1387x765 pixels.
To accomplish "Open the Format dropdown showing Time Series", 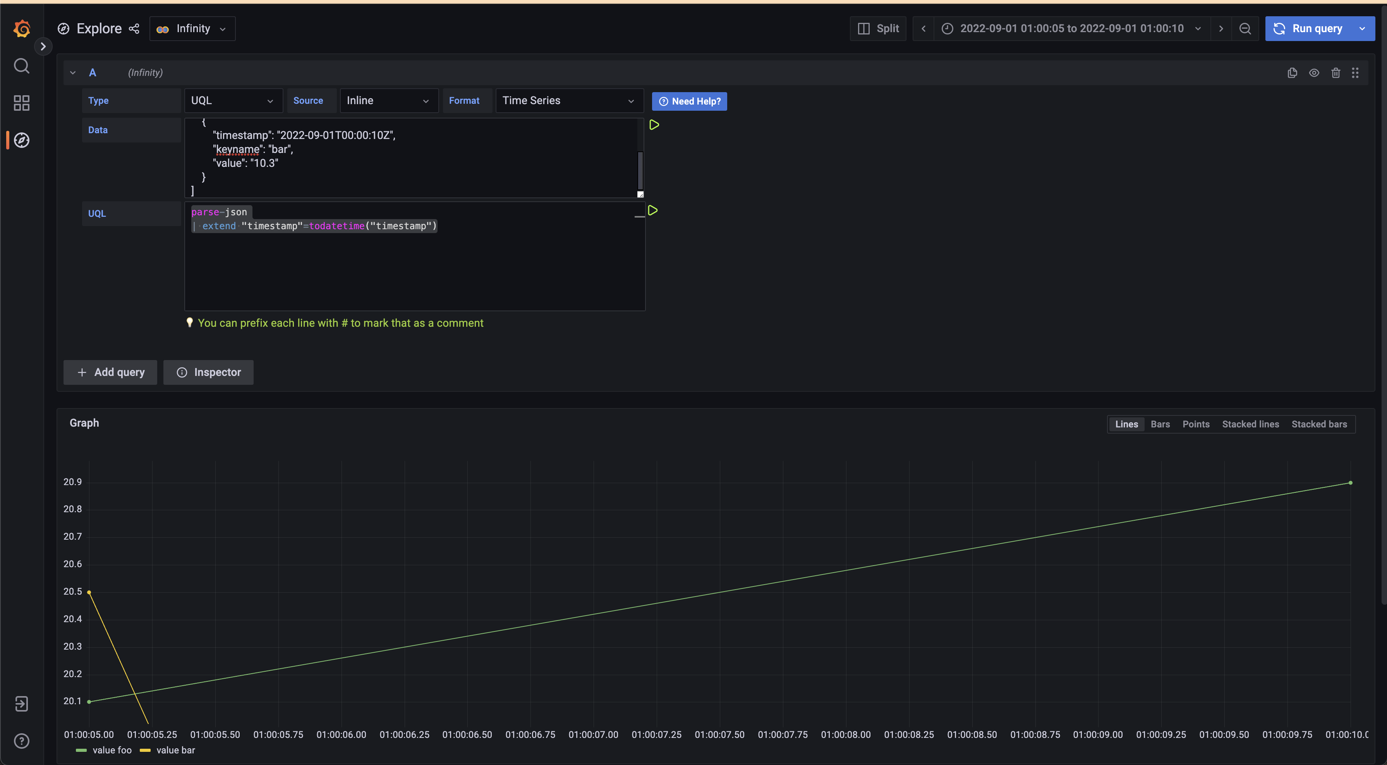I will [569, 100].
